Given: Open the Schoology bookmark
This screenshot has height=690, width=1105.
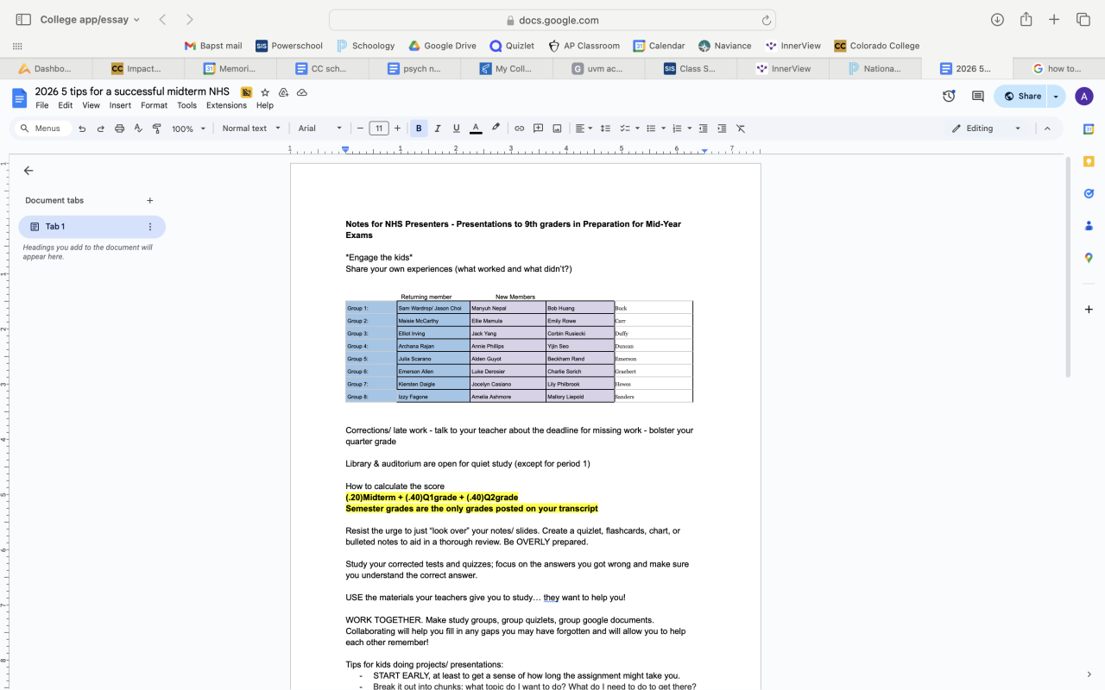Looking at the screenshot, I should (x=365, y=46).
